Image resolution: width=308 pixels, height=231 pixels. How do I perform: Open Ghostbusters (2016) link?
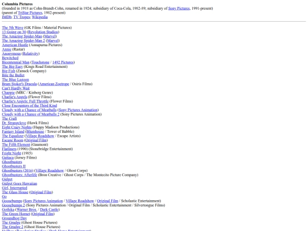[x=18, y=171]
